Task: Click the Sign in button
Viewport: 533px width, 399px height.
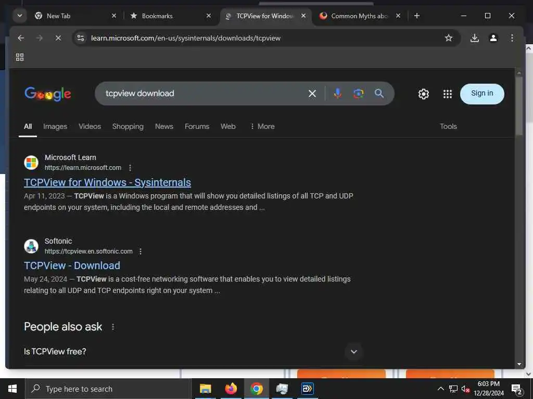Action: 482,94
